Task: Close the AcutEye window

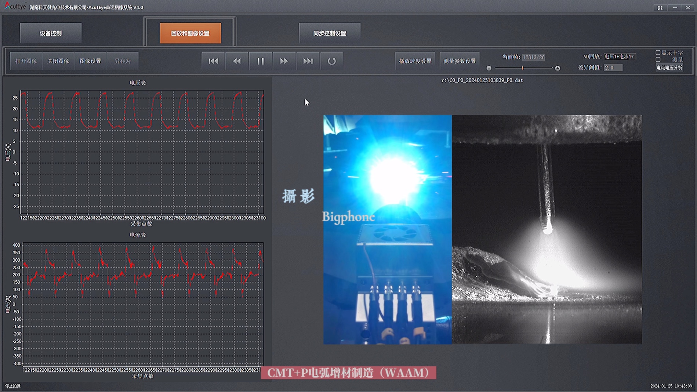Action: pyautogui.click(x=688, y=7)
